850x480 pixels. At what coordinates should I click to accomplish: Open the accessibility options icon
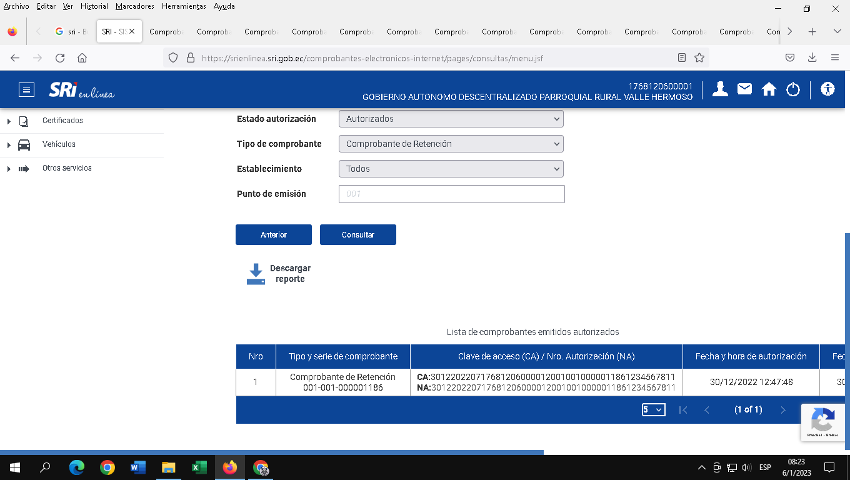point(828,89)
